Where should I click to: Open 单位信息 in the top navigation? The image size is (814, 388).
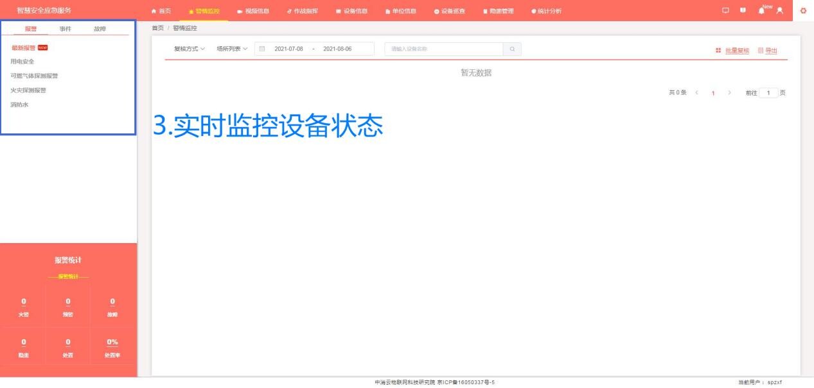point(400,11)
